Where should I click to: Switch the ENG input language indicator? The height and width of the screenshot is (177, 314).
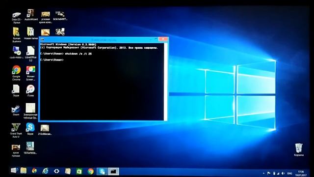289,174
